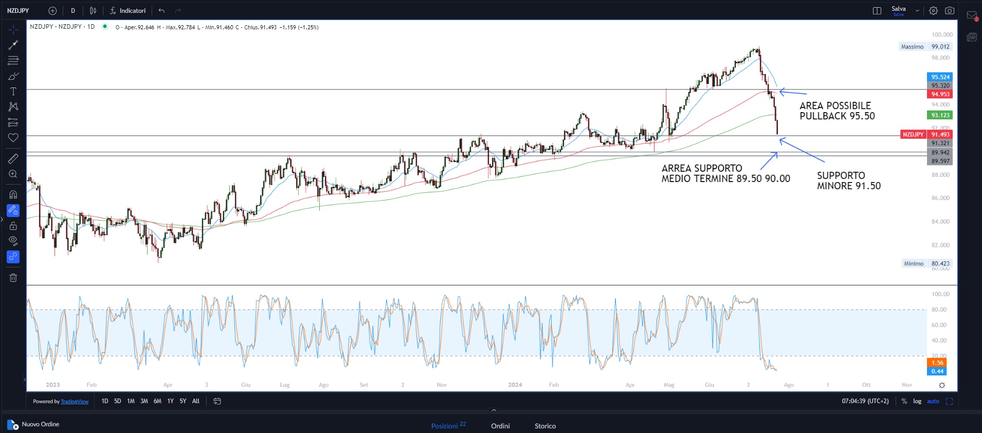Toggle the log scale option

pos(917,401)
